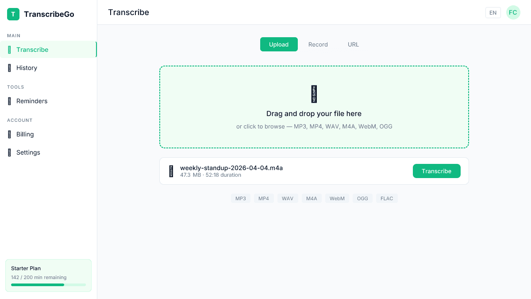Image resolution: width=531 pixels, height=299 pixels.
Task: Select the FLAC format chip
Action: 387,198
